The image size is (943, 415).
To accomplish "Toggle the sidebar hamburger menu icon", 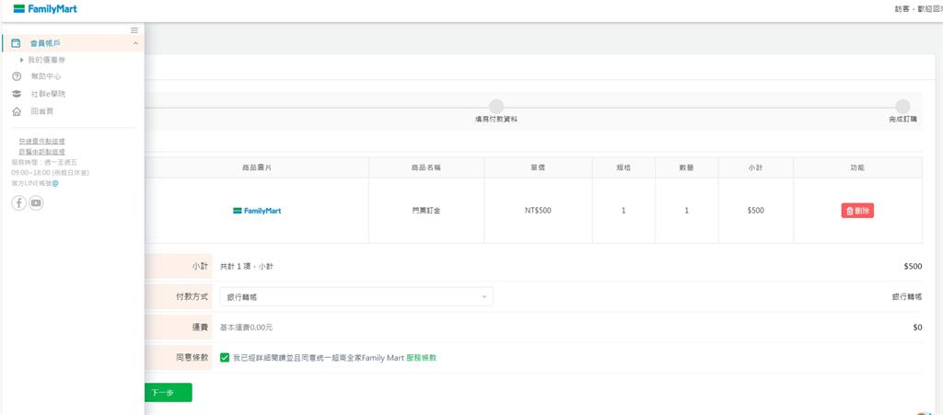I will 134,30.
